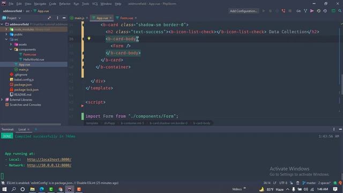Click template breadcrumb below editor
Screen dimensions: 343x193
(92, 123)
